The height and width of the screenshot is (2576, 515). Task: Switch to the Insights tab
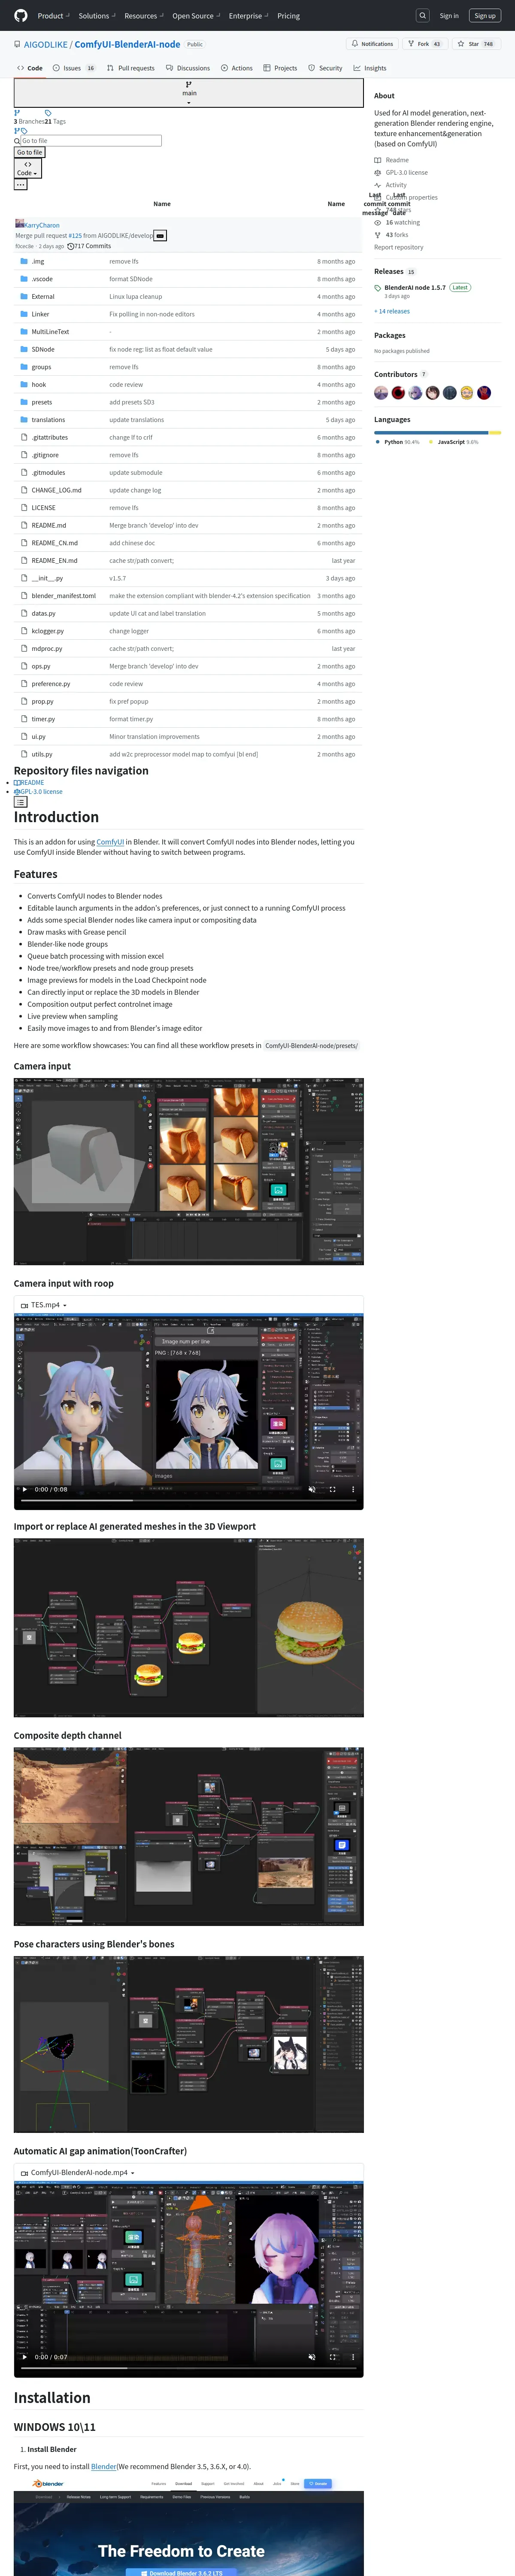click(x=370, y=68)
